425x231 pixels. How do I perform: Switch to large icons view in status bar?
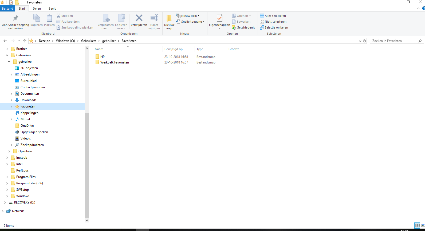[423, 226]
